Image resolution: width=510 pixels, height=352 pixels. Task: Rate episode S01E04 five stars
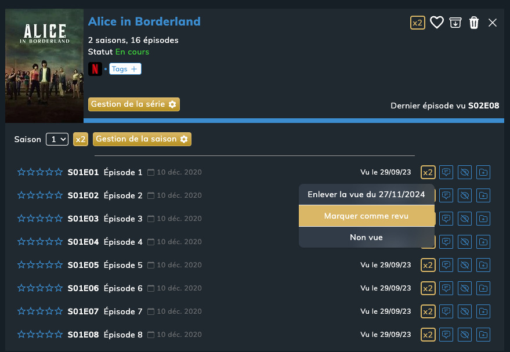pos(58,242)
